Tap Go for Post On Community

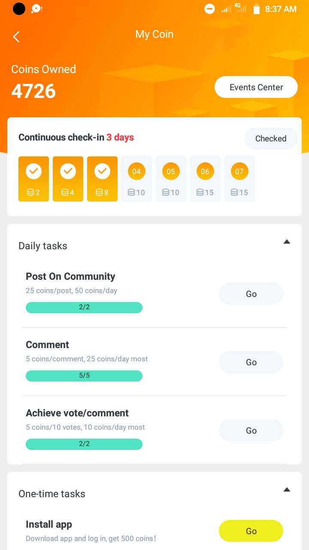(251, 294)
